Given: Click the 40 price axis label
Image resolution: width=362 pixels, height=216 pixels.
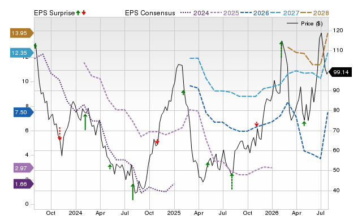Looking at the screenshot, I should click(x=337, y=191).
